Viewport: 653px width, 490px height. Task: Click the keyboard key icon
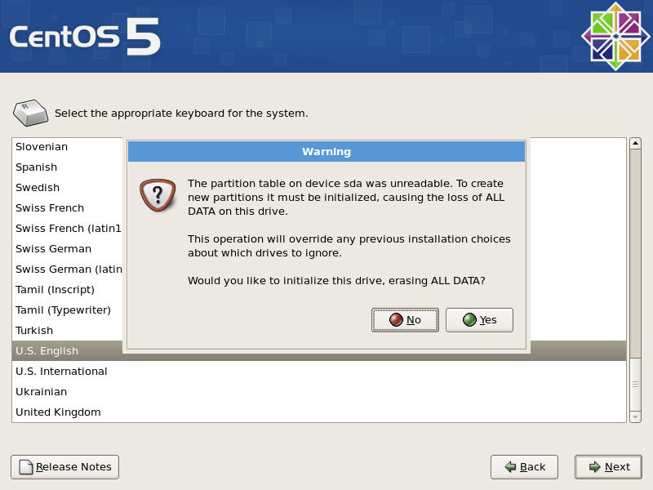pos(30,113)
